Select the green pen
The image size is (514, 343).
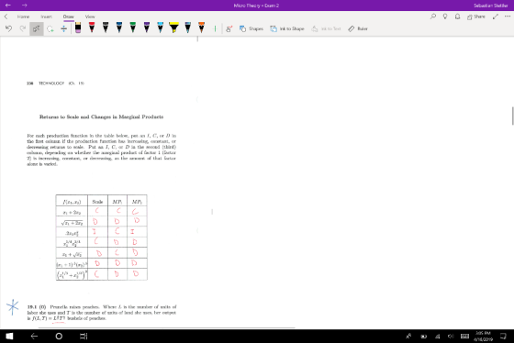click(133, 28)
